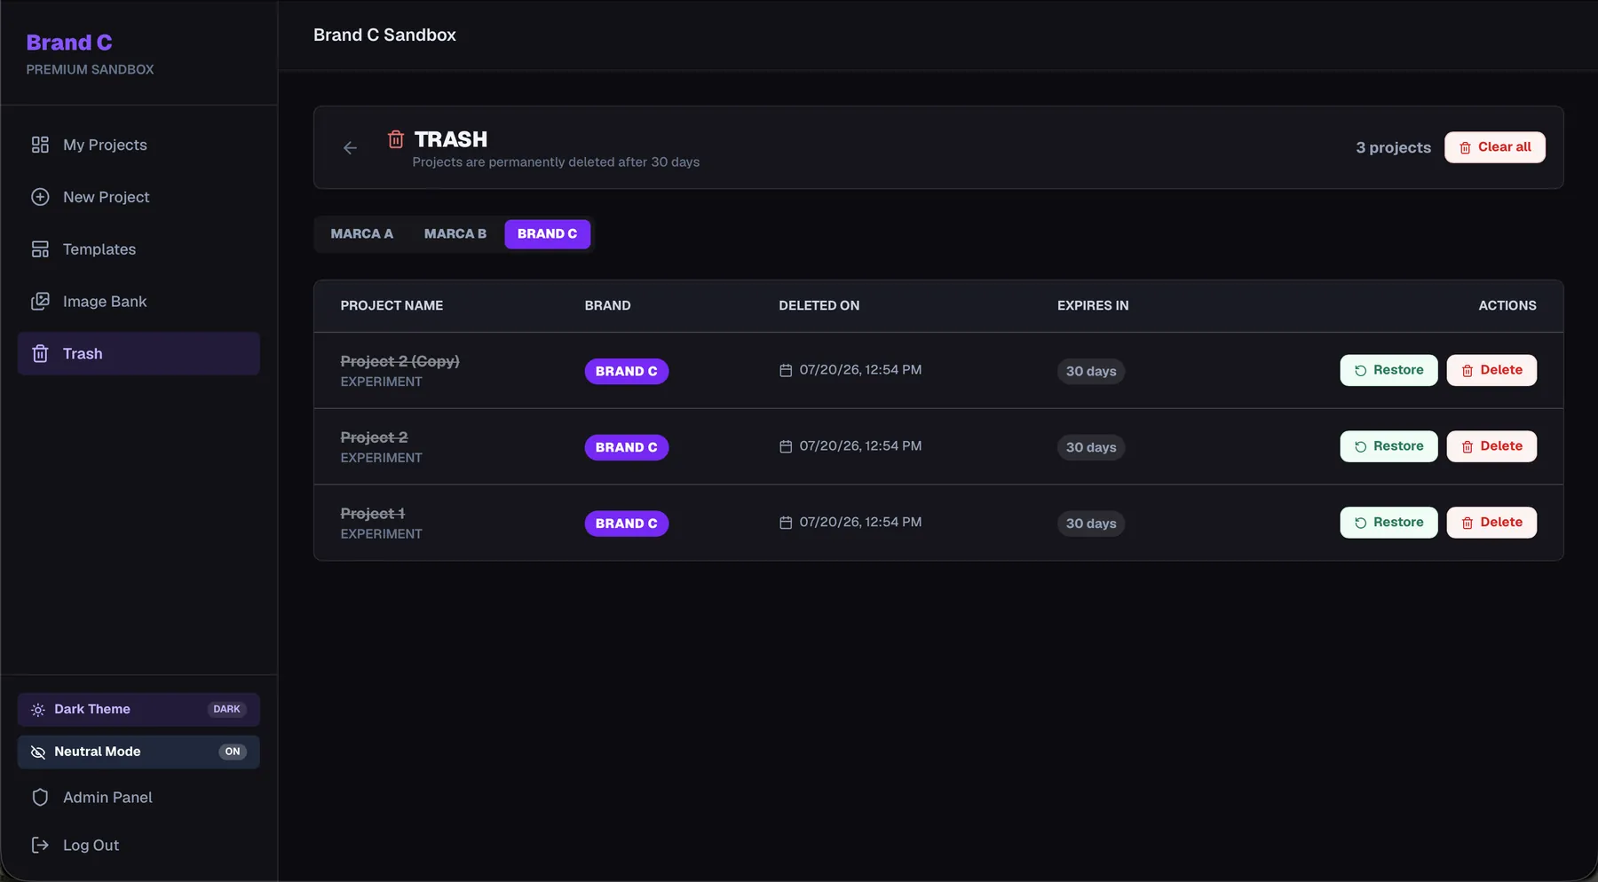Image resolution: width=1598 pixels, height=882 pixels.
Task: Click the New Project plus icon
Action: click(x=40, y=197)
